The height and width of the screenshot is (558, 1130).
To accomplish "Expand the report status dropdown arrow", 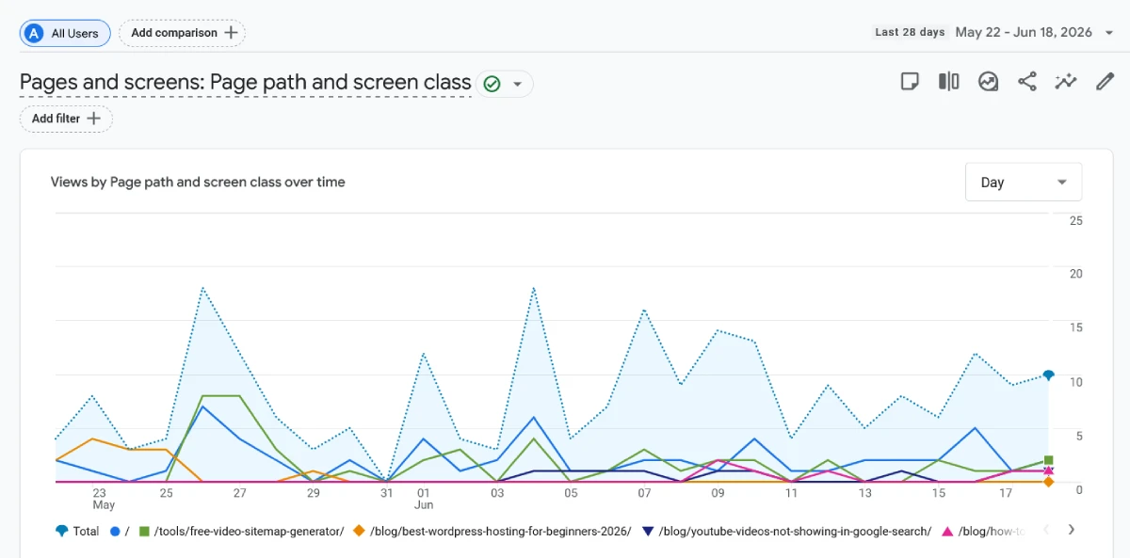I will tap(517, 84).
